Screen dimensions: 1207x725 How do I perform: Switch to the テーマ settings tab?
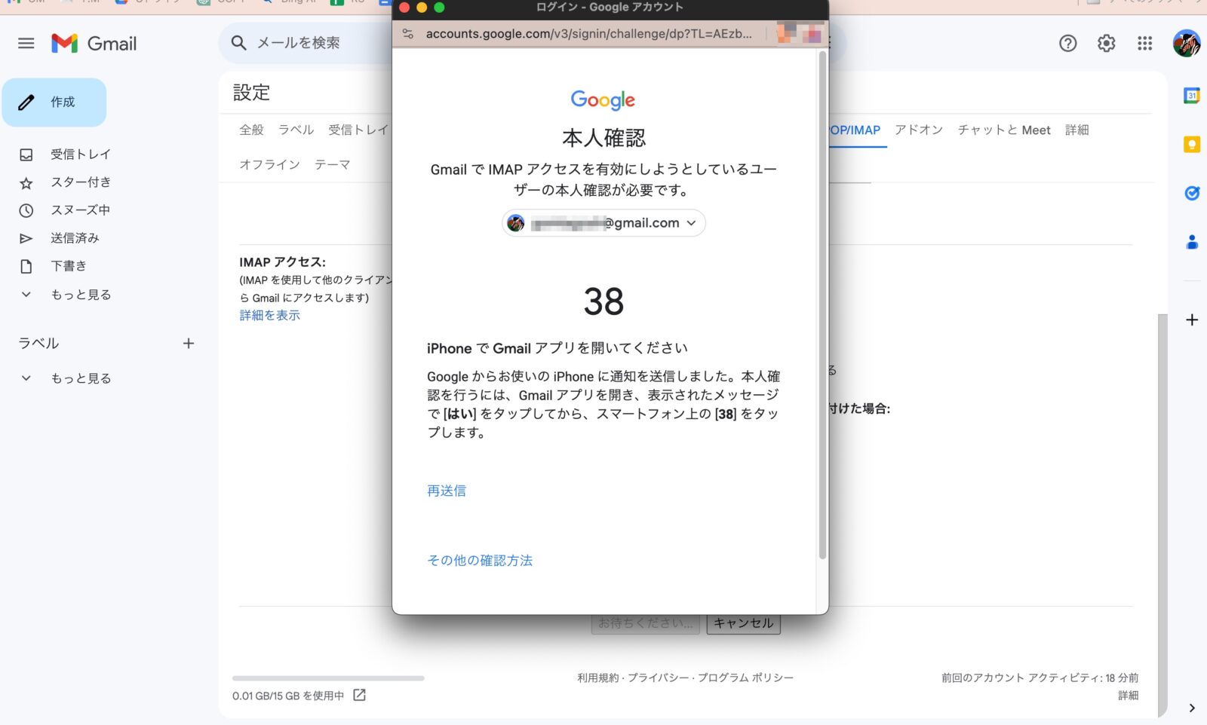click(x=332, y=164)
